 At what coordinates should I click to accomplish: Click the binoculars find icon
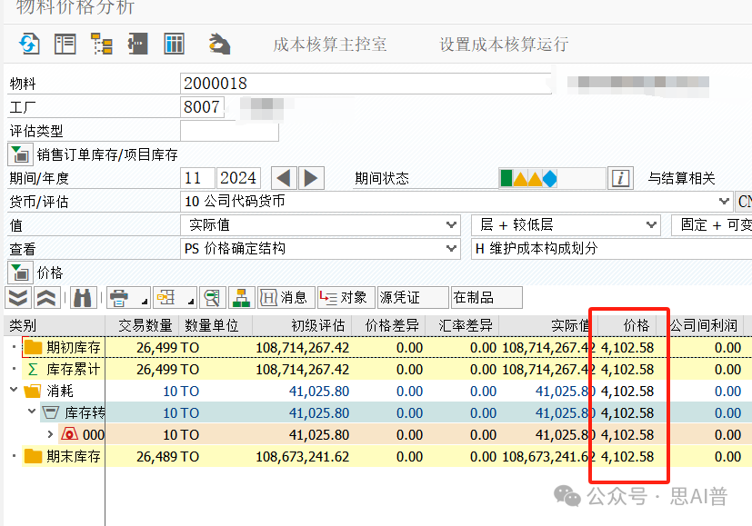pyautogui.click(x=83, y=297)
